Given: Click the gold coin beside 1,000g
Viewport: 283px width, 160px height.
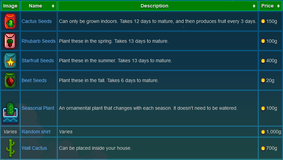Looking at the screenshot, I should (x=263, y=132).
